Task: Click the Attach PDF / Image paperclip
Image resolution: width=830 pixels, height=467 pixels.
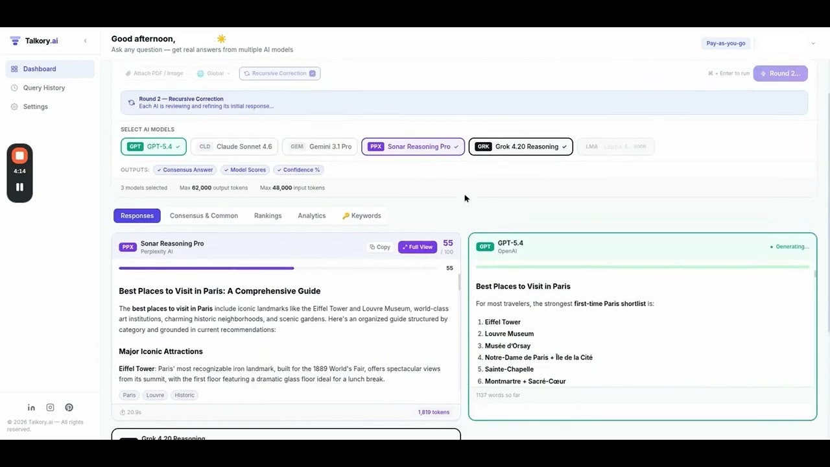Action: point(130,73)
